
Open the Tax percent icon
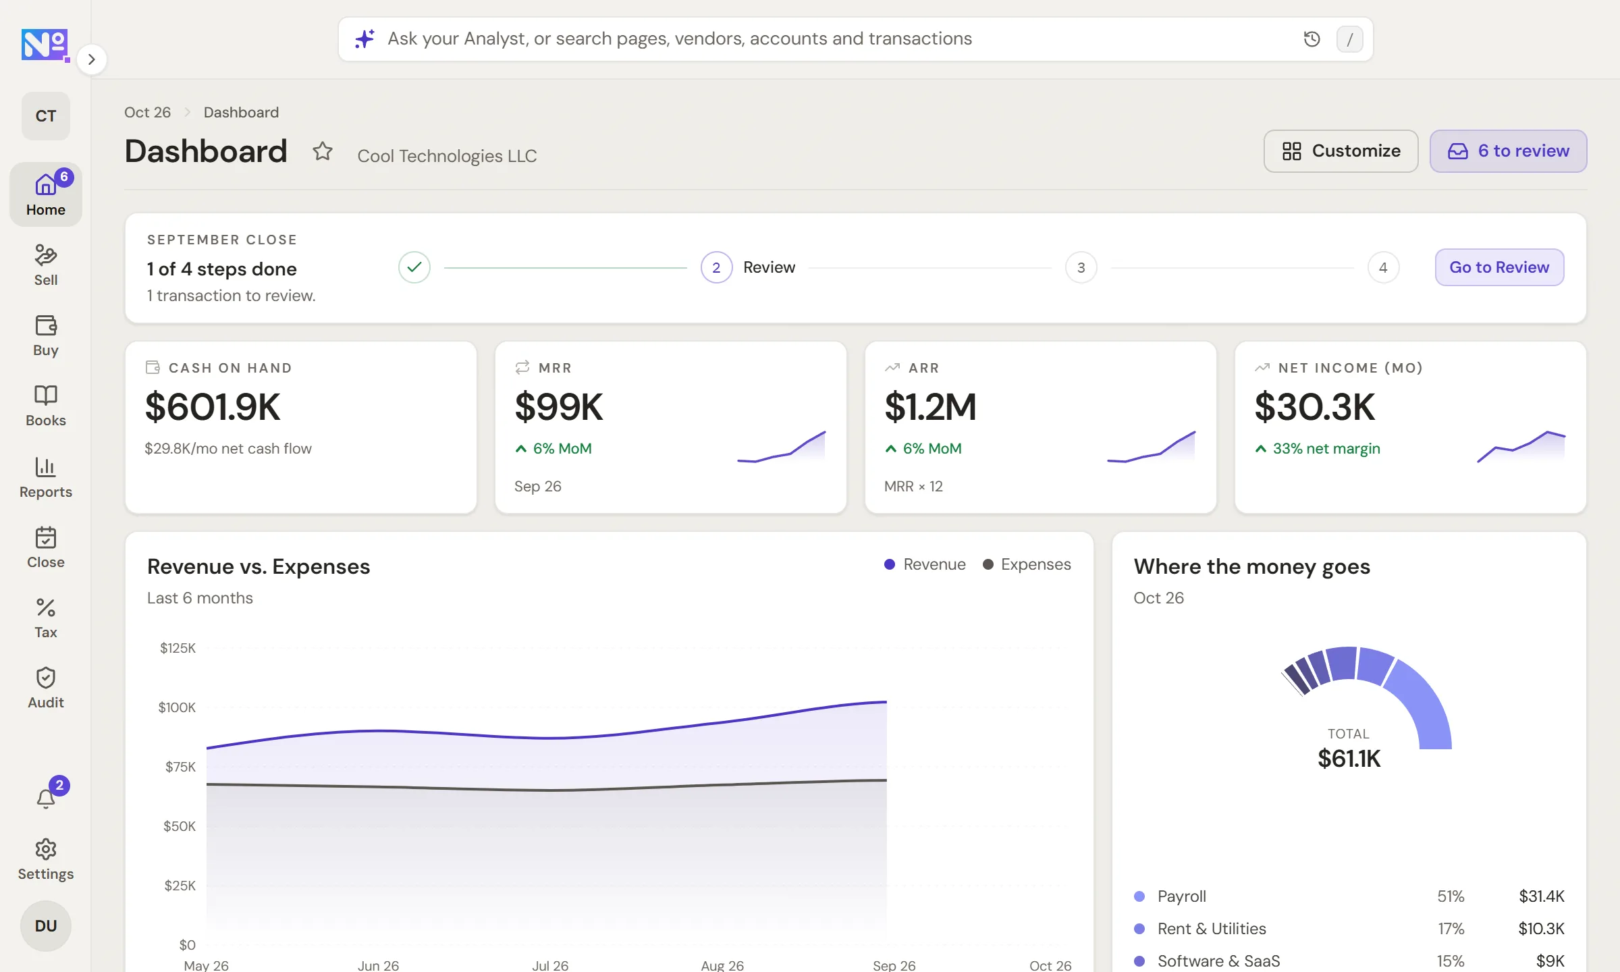pos(46,607)
